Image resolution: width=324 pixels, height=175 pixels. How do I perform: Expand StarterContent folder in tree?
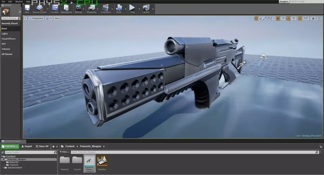point(4,168)
